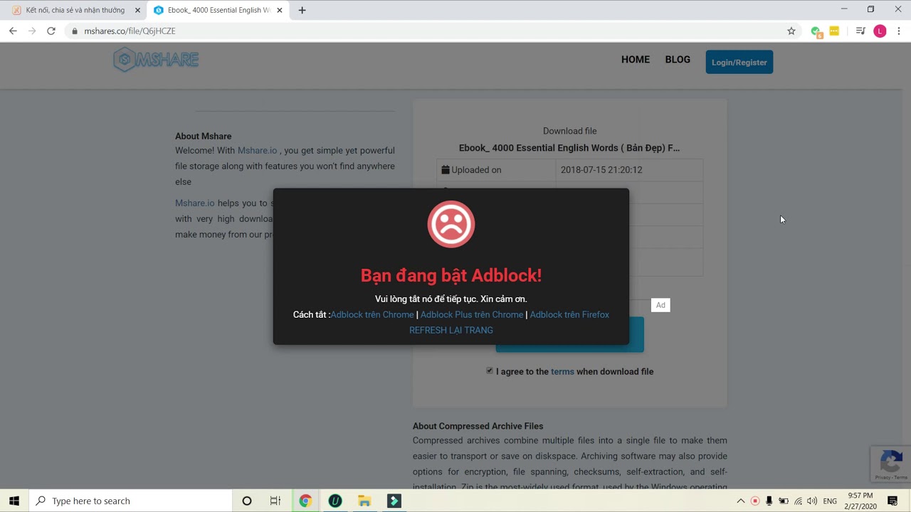Screen dimensions: 911x512
Task: Switch to 'Kết nối, chia sẻ và nhận thưởng' tab
Action: click(75, 10)
